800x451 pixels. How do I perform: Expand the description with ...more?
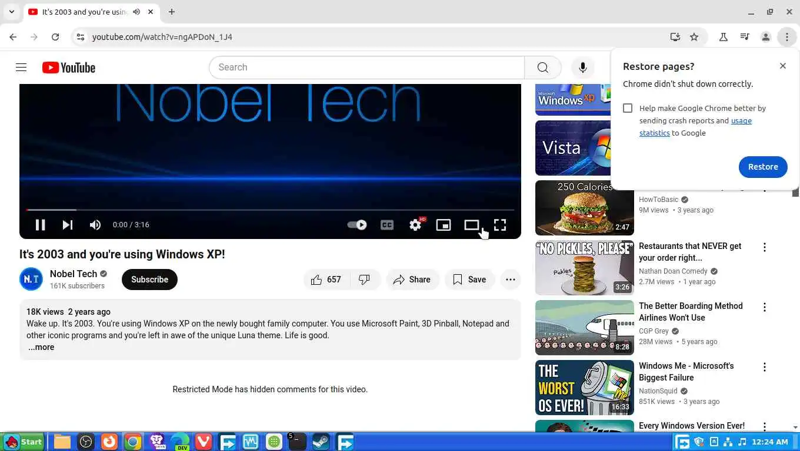pos(41,347)
